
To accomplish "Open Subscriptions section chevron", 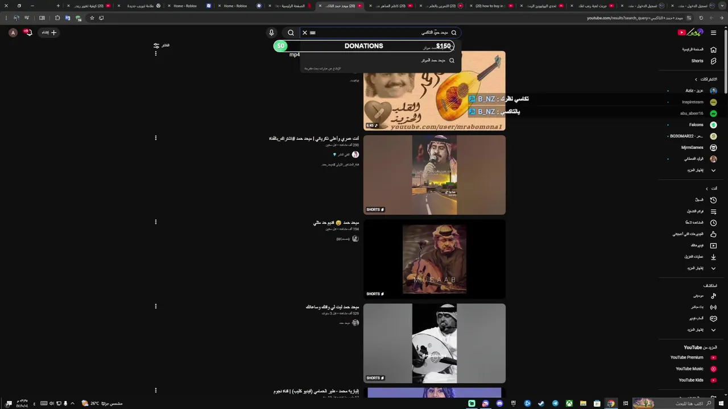I will pos(696,79).
